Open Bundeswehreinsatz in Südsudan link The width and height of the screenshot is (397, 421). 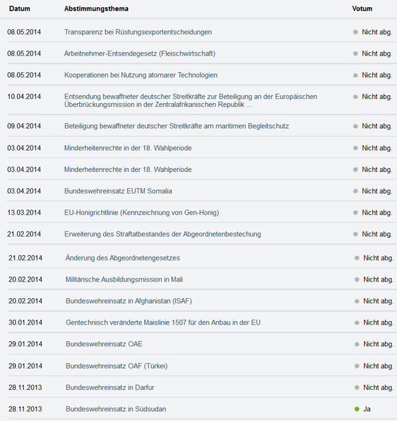[116, 409]
